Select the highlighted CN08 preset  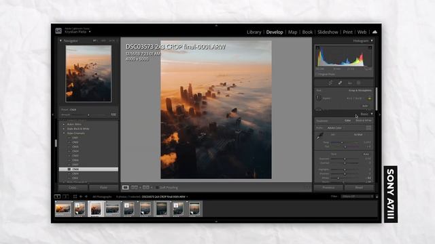click(x=88, y=169)
